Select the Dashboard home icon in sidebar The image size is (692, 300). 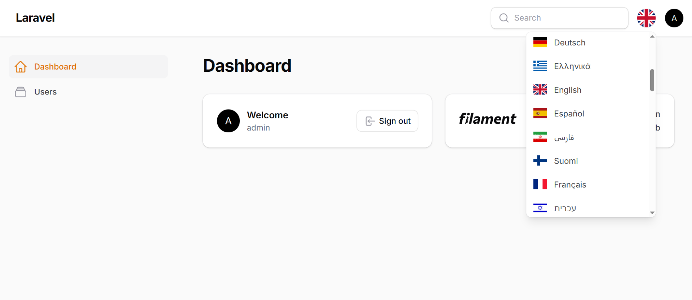[x=21, y=67]
